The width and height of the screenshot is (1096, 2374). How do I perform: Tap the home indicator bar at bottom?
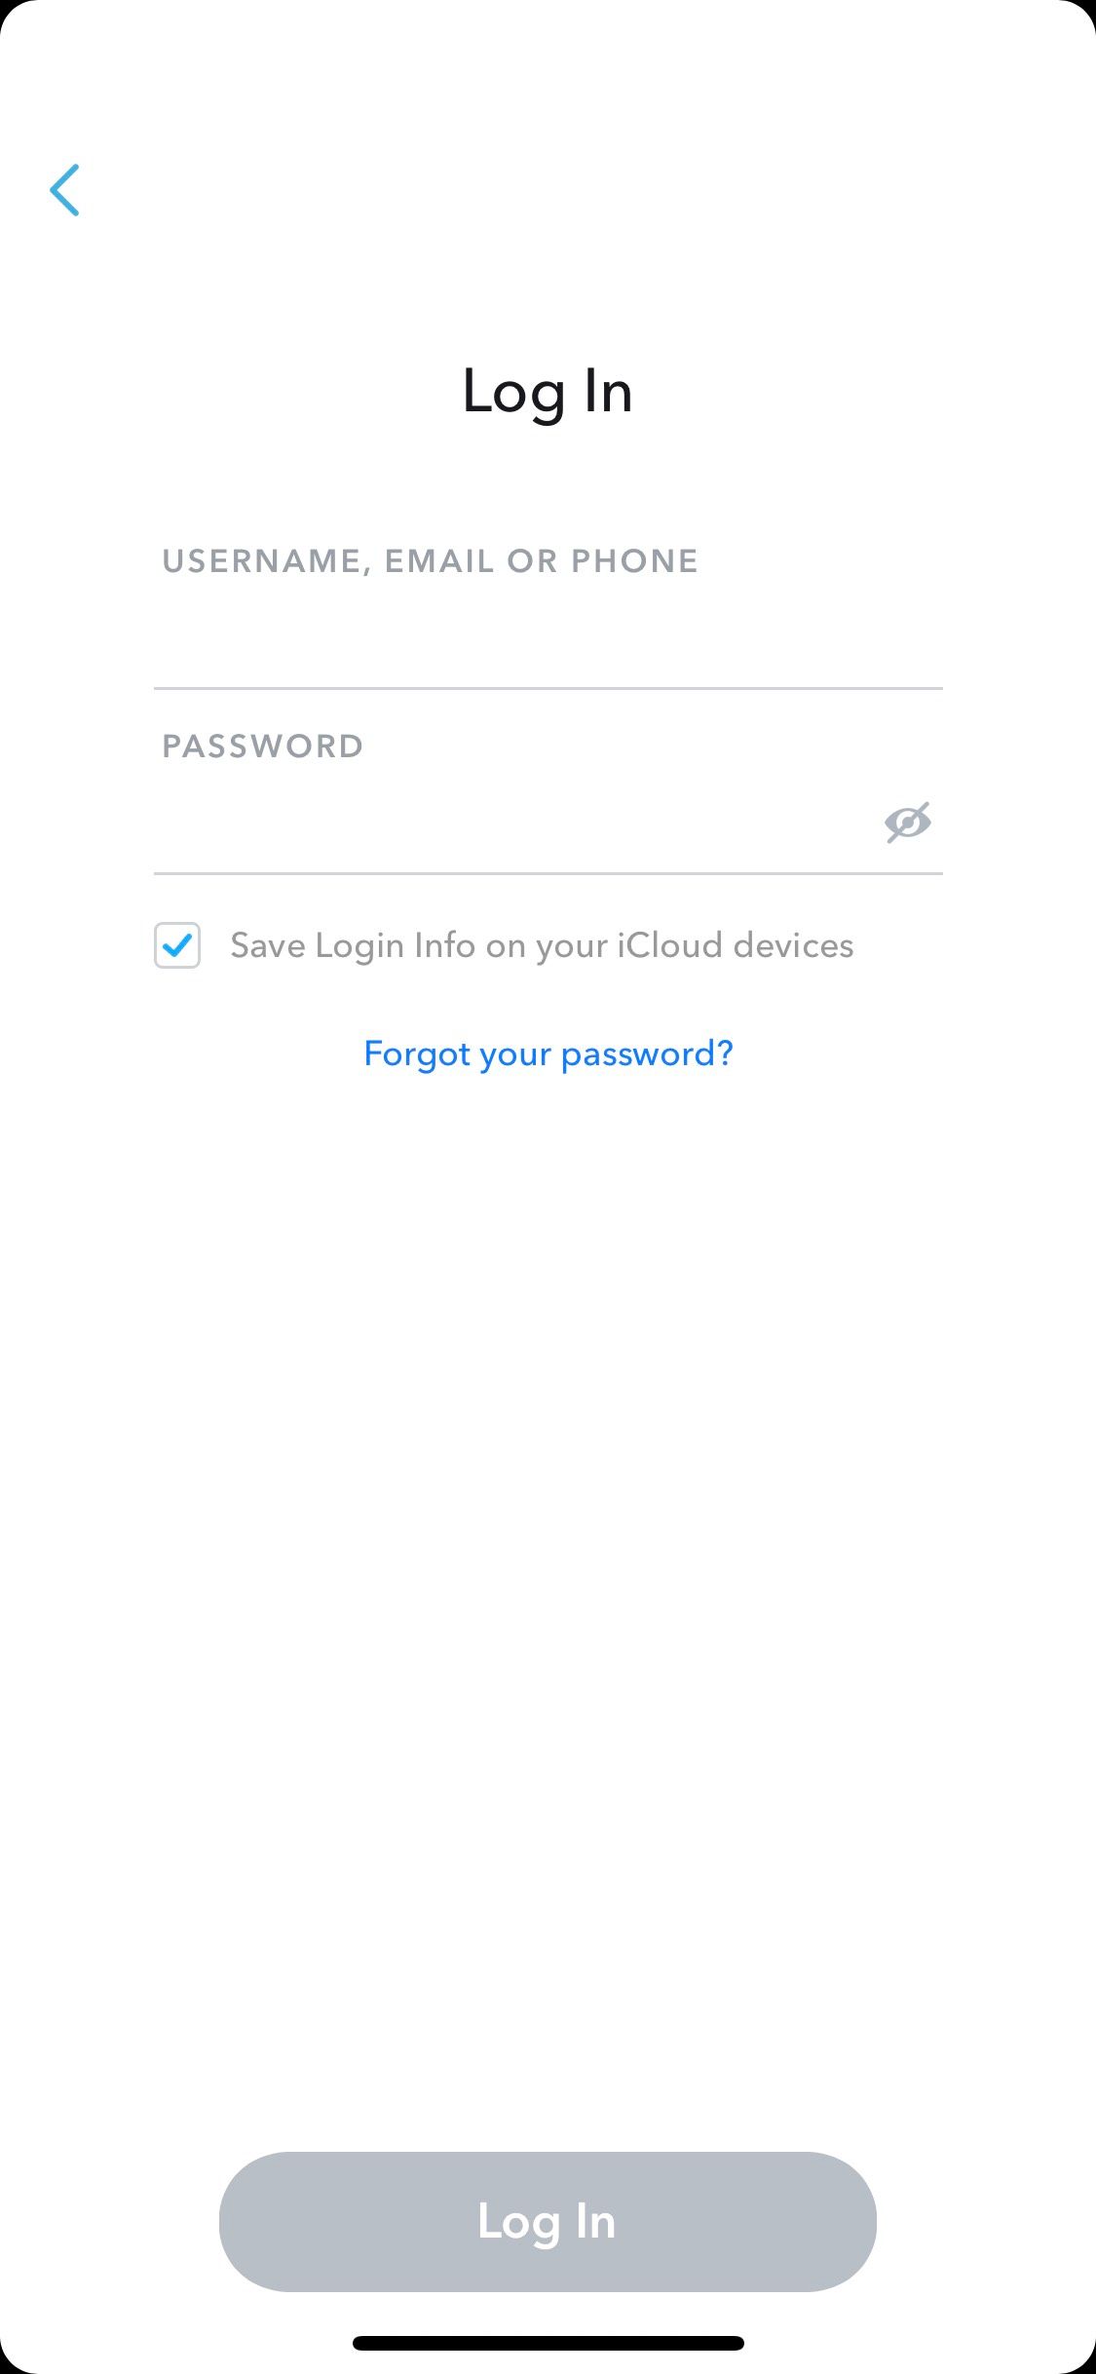click(x=548, y=2343)
